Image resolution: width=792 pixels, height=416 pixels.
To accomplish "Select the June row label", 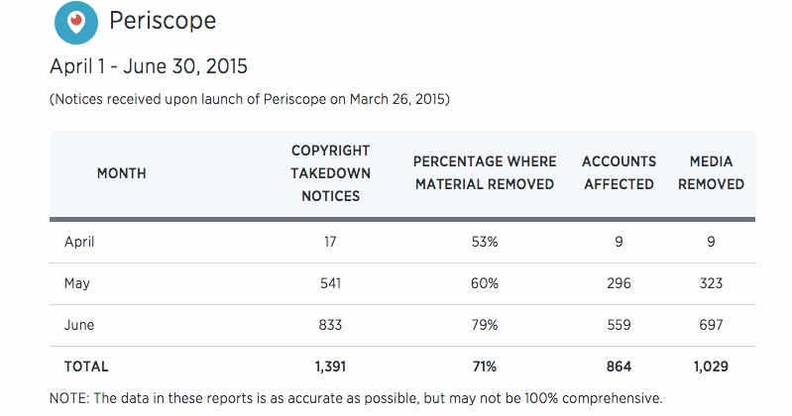I will (x=78, y=325).
